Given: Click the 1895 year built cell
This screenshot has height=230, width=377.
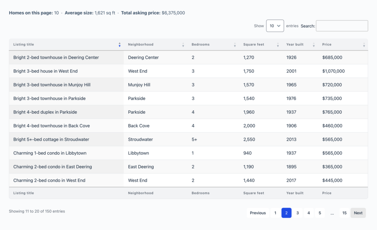Looking at the screenshot, I should [300, 167].
